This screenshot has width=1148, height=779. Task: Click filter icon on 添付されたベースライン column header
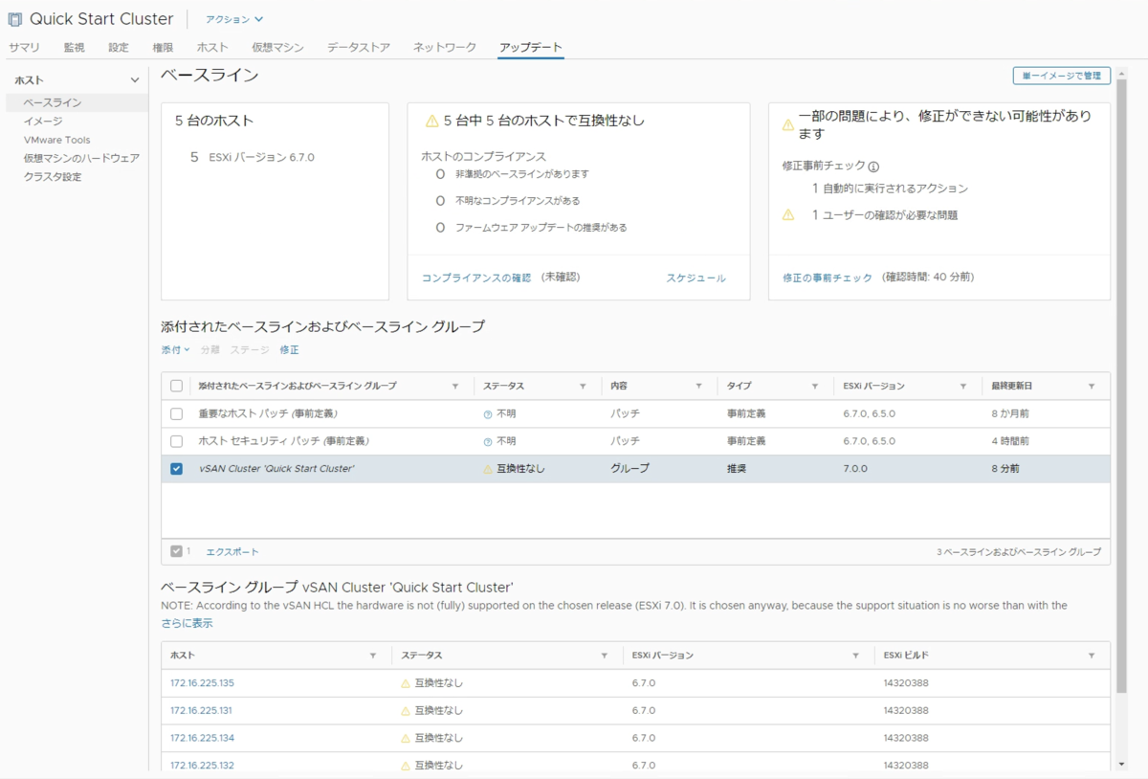[x=455, y=387]
